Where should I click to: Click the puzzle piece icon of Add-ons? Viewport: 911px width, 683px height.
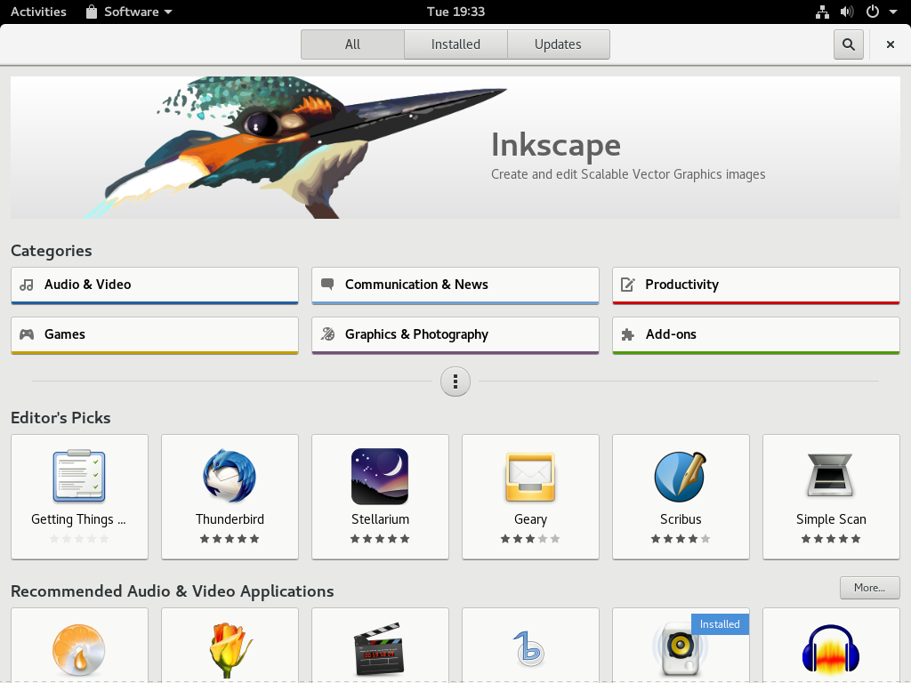628,334
